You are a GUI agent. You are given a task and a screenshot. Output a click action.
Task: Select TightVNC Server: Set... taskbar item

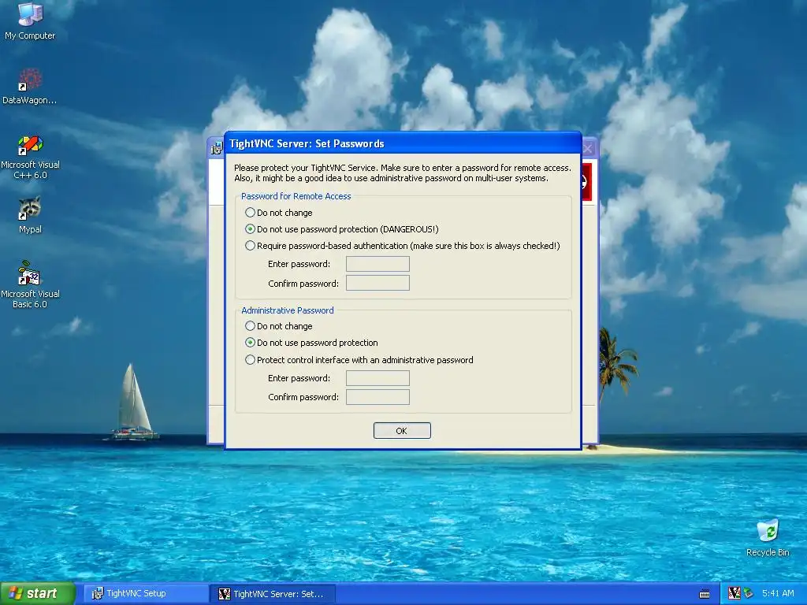[273, 594]
